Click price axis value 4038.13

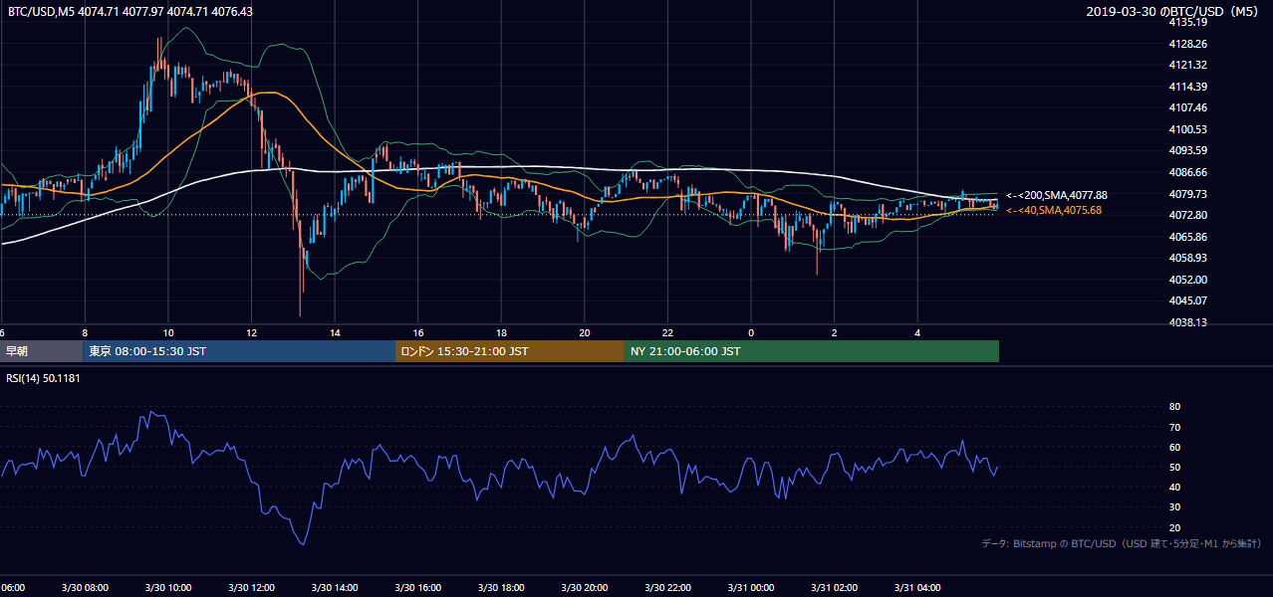[1187, 322]
